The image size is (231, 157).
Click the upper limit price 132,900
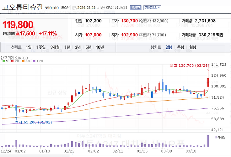[159, 21]
